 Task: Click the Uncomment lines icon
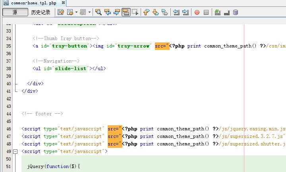pos(227,13)
